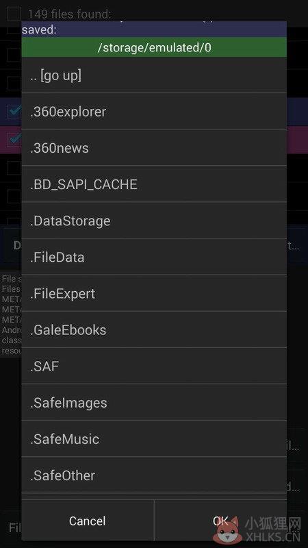
Task: Open the .SafeMusic folder
Action: [154, 438]
